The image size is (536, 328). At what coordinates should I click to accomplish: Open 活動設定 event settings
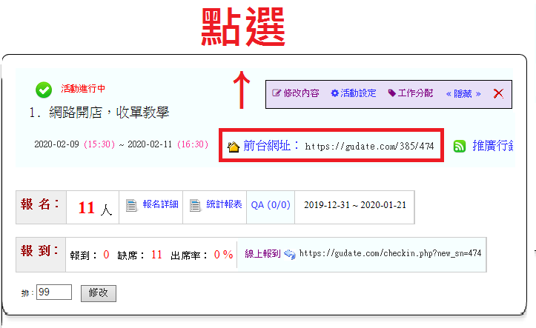(354, 93)
